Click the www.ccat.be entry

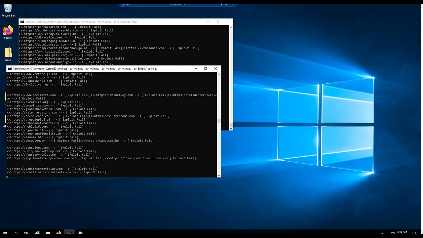[x=117, y=140]
